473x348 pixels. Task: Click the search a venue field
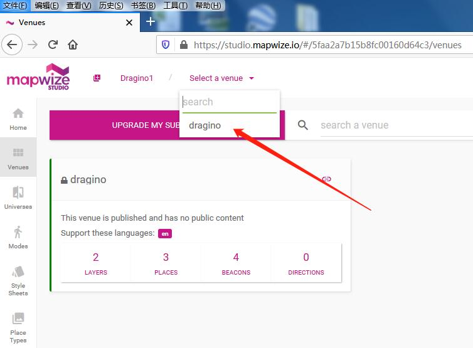(x=396, y=125)
